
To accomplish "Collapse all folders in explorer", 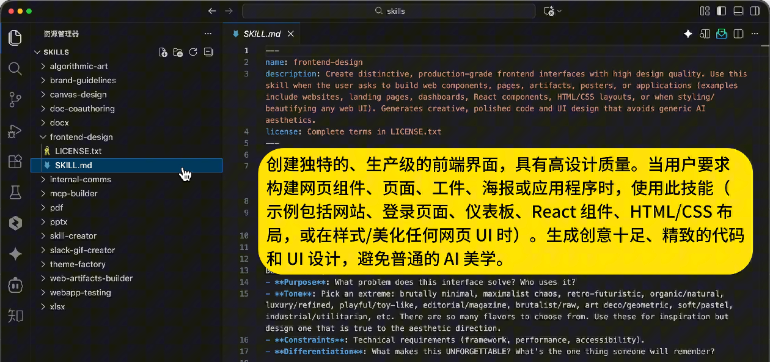I will (x=208, y=52).
